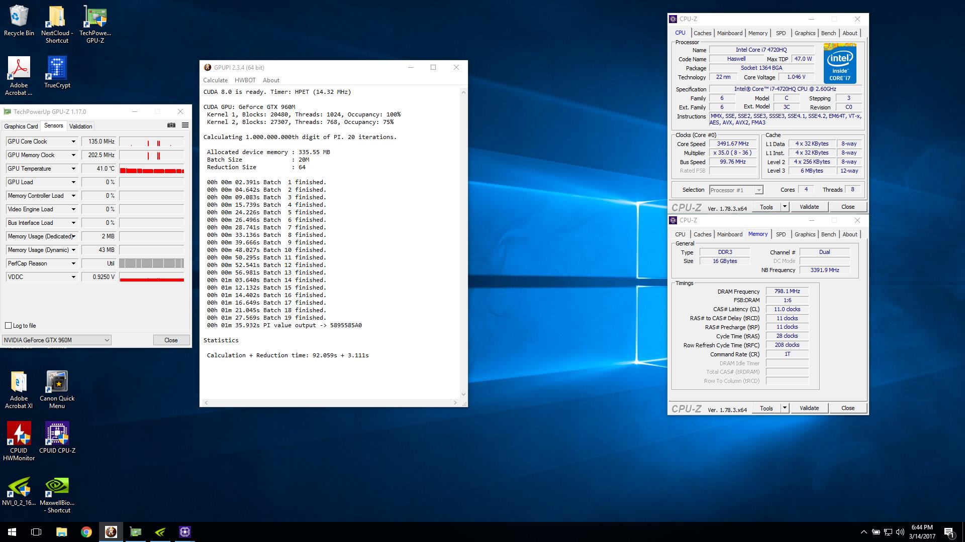965x542 pixels.
Task: Open the volume tray icon
Action: tap(900, 532)
